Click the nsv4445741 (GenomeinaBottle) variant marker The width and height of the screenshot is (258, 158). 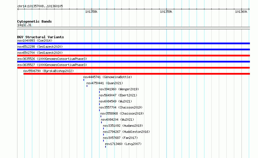(x=84, y=80)
